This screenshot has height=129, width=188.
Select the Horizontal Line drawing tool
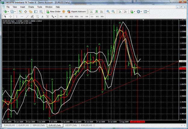(22, 17)
